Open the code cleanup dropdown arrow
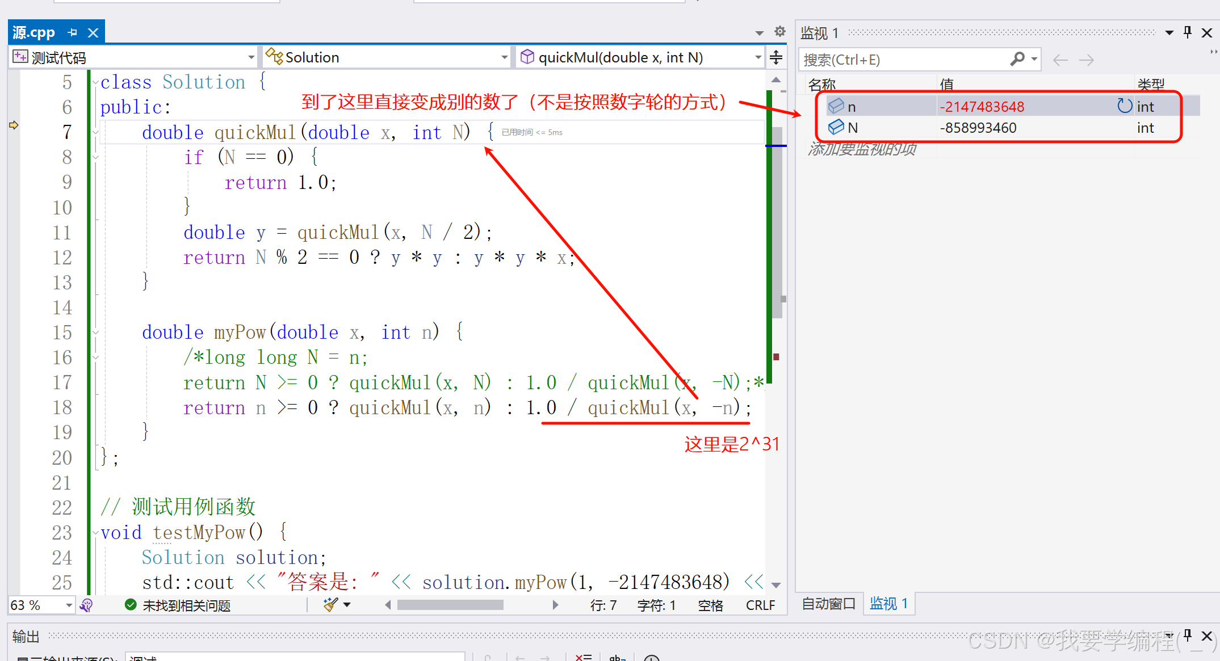 click(x=347, y=605)
